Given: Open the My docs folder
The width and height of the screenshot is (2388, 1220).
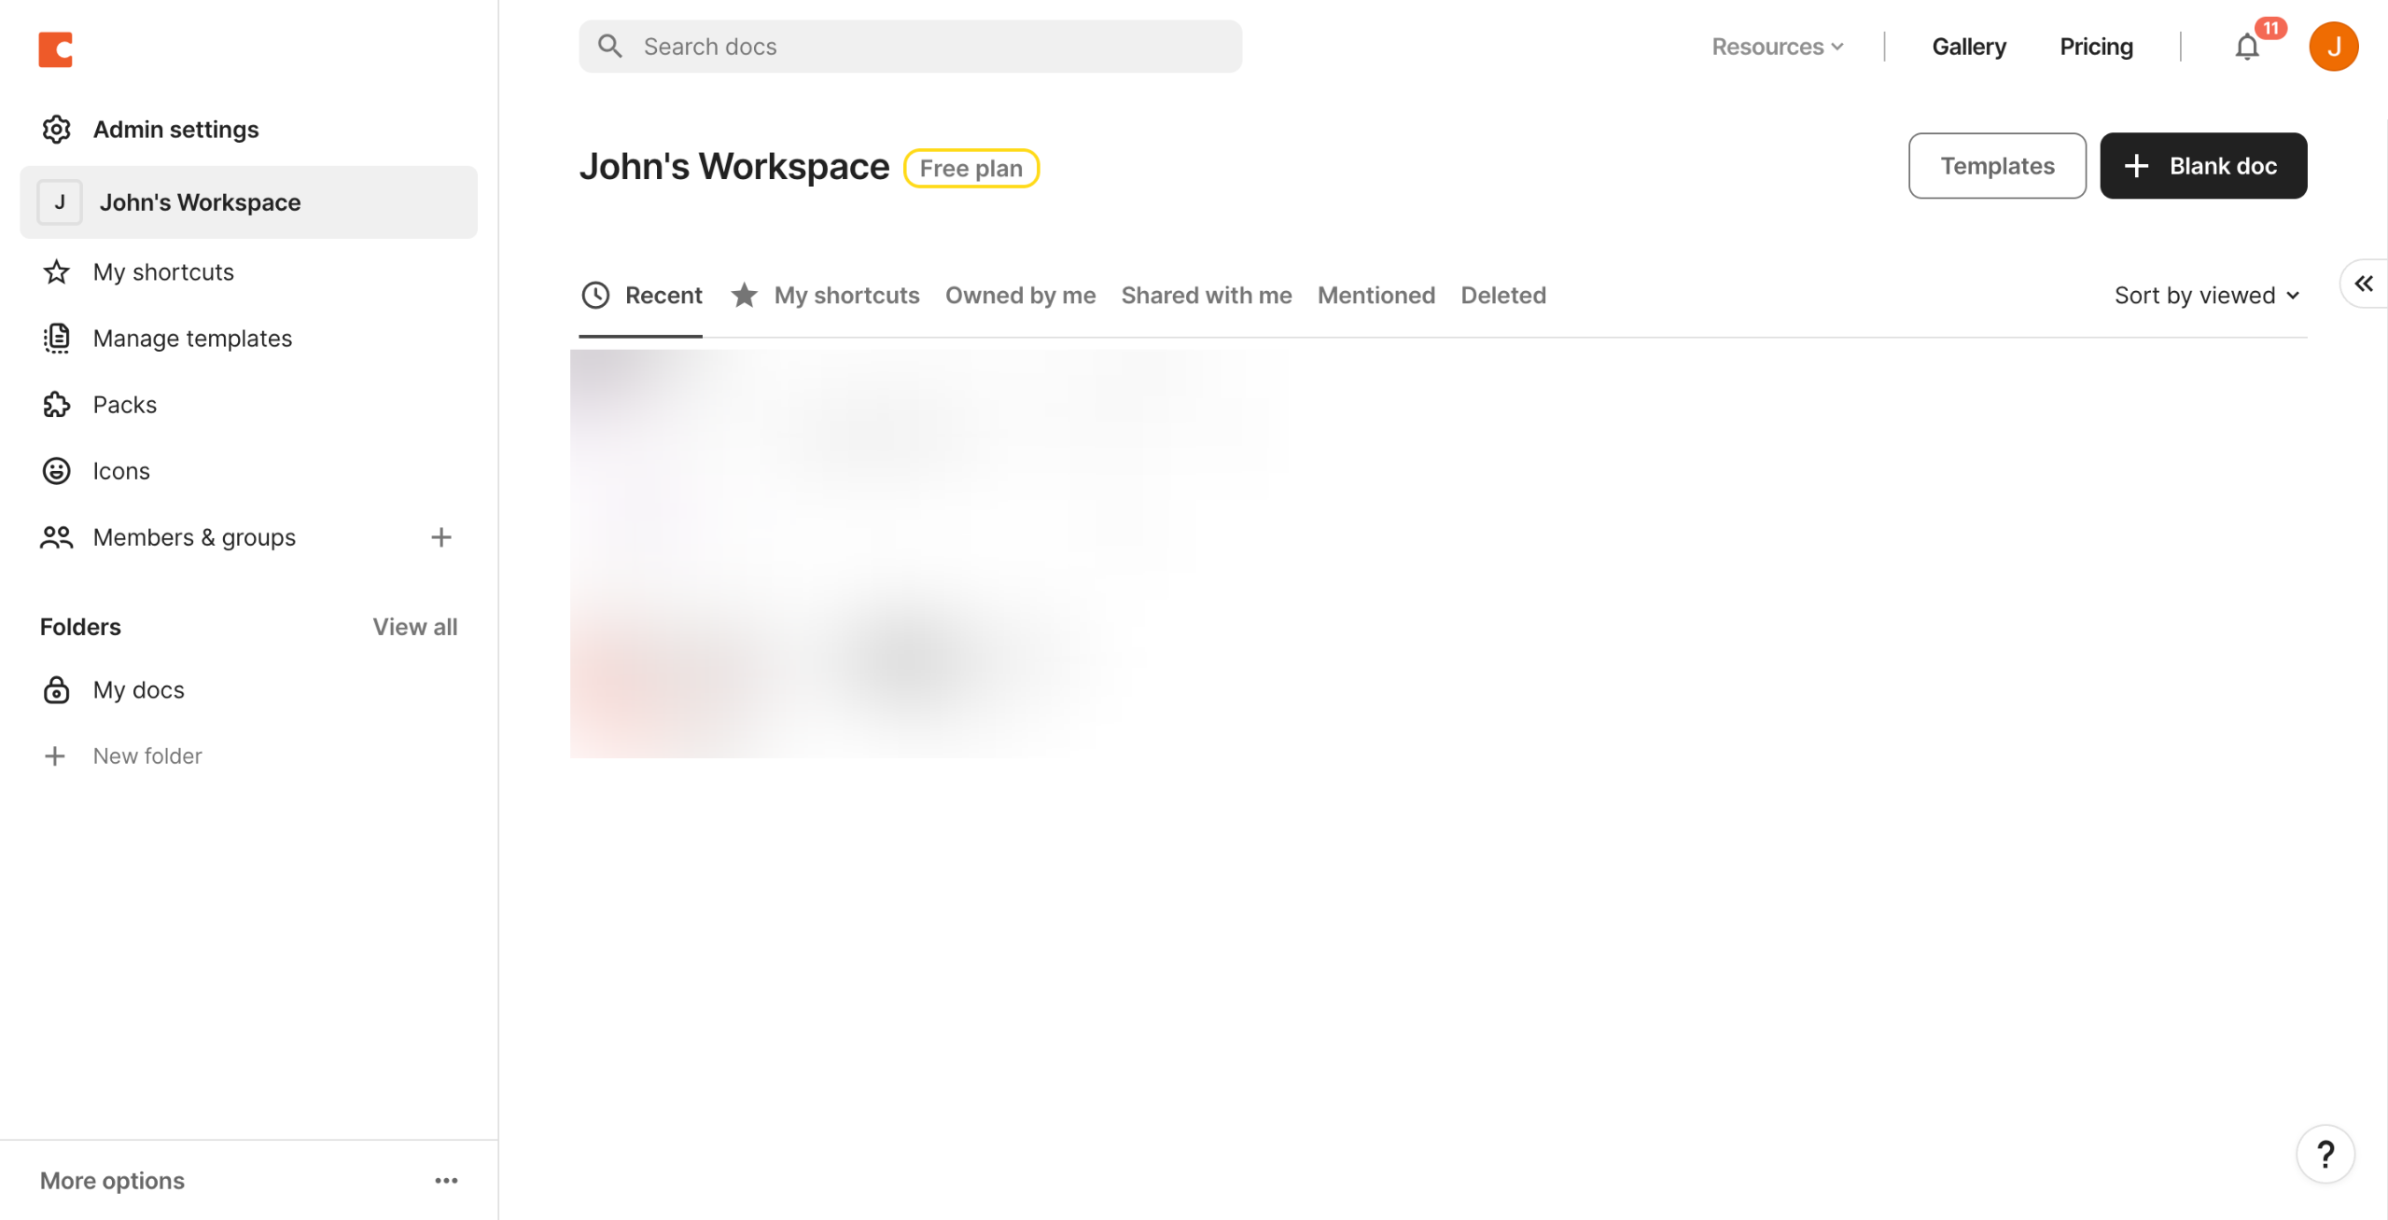Looking at the screenshot, I should (138, 690).
